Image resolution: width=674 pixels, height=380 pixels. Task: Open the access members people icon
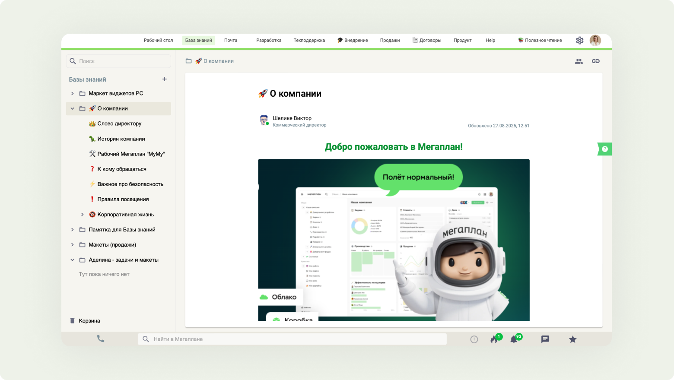point(579,61)
